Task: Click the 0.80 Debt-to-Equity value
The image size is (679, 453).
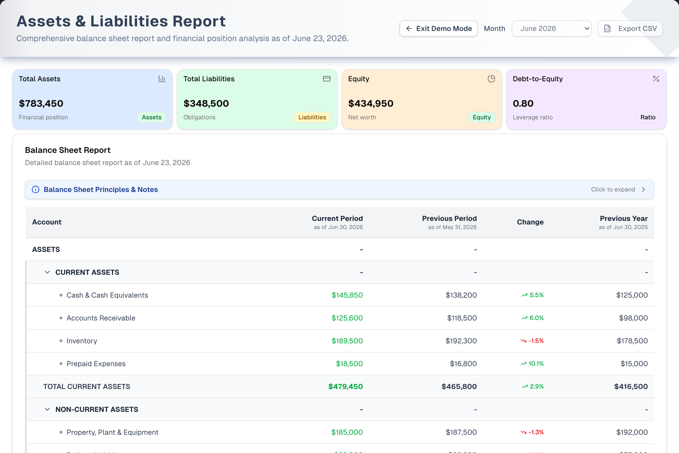Action: [523, 103]
